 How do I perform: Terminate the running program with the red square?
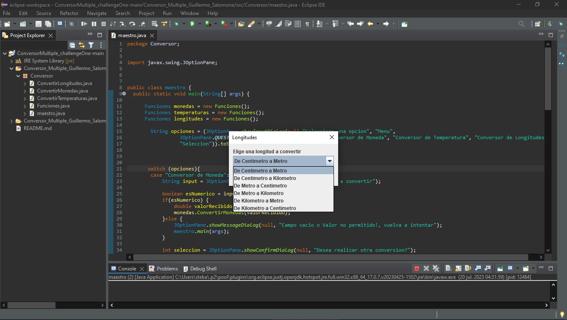pyautogui.click(x=417, y=268)
